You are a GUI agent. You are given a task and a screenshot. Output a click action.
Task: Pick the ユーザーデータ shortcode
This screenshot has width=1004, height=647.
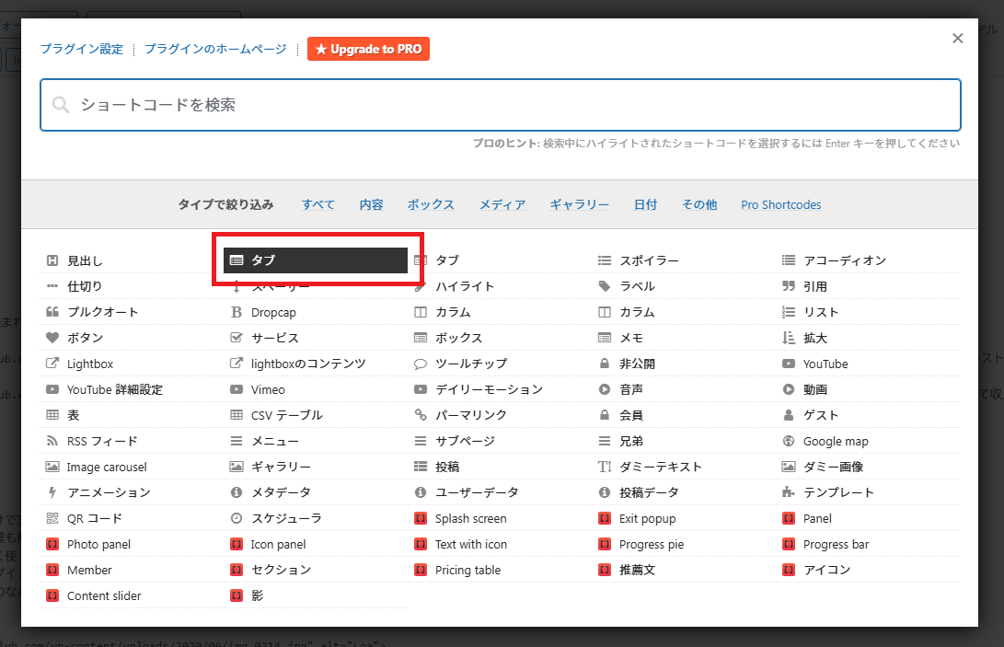[x=500, y=492]
